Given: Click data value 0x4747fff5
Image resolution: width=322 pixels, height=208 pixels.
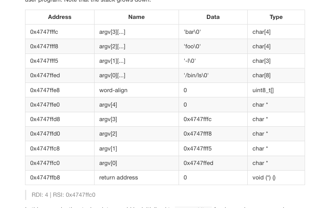Looking at the screenshot, I should [198, 148].
